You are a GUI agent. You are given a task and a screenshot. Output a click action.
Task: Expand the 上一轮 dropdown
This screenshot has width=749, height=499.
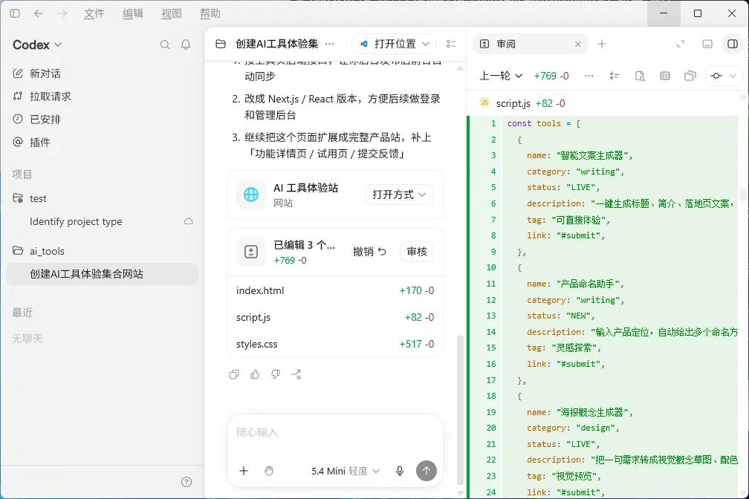501,76
